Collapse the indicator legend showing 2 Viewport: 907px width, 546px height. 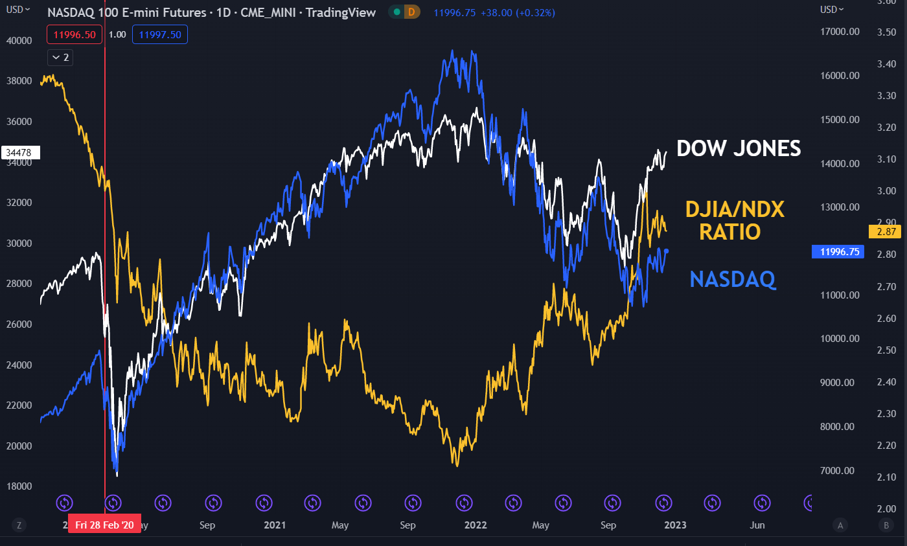point(60,58)
